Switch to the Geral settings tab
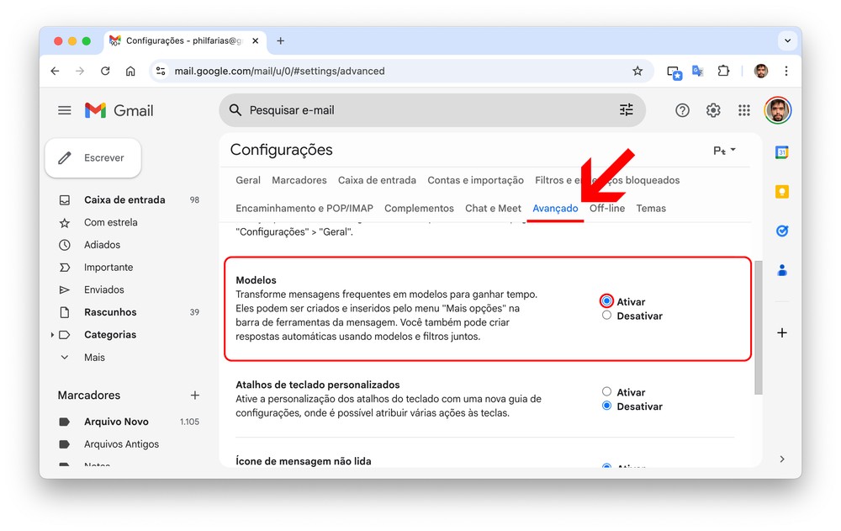Viewport: 841px width, 531px height. point(248,180)
